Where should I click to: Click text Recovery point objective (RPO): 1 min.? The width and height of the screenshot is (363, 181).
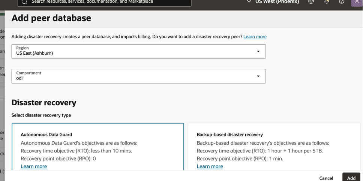[240, 159]
